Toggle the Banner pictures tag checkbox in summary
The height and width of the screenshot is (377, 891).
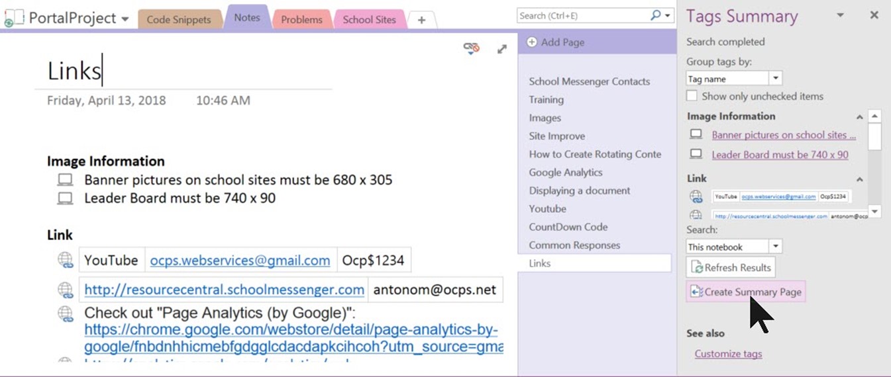click(696, 134)
